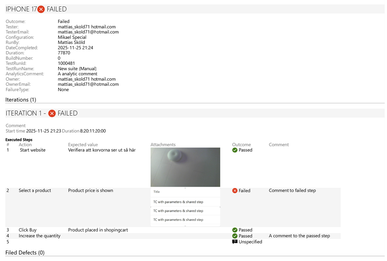Viewport: 387px width, 261px height.
Task: Click the owner email mattias_skold71@hotmail.com
Action: click(88, 84)
